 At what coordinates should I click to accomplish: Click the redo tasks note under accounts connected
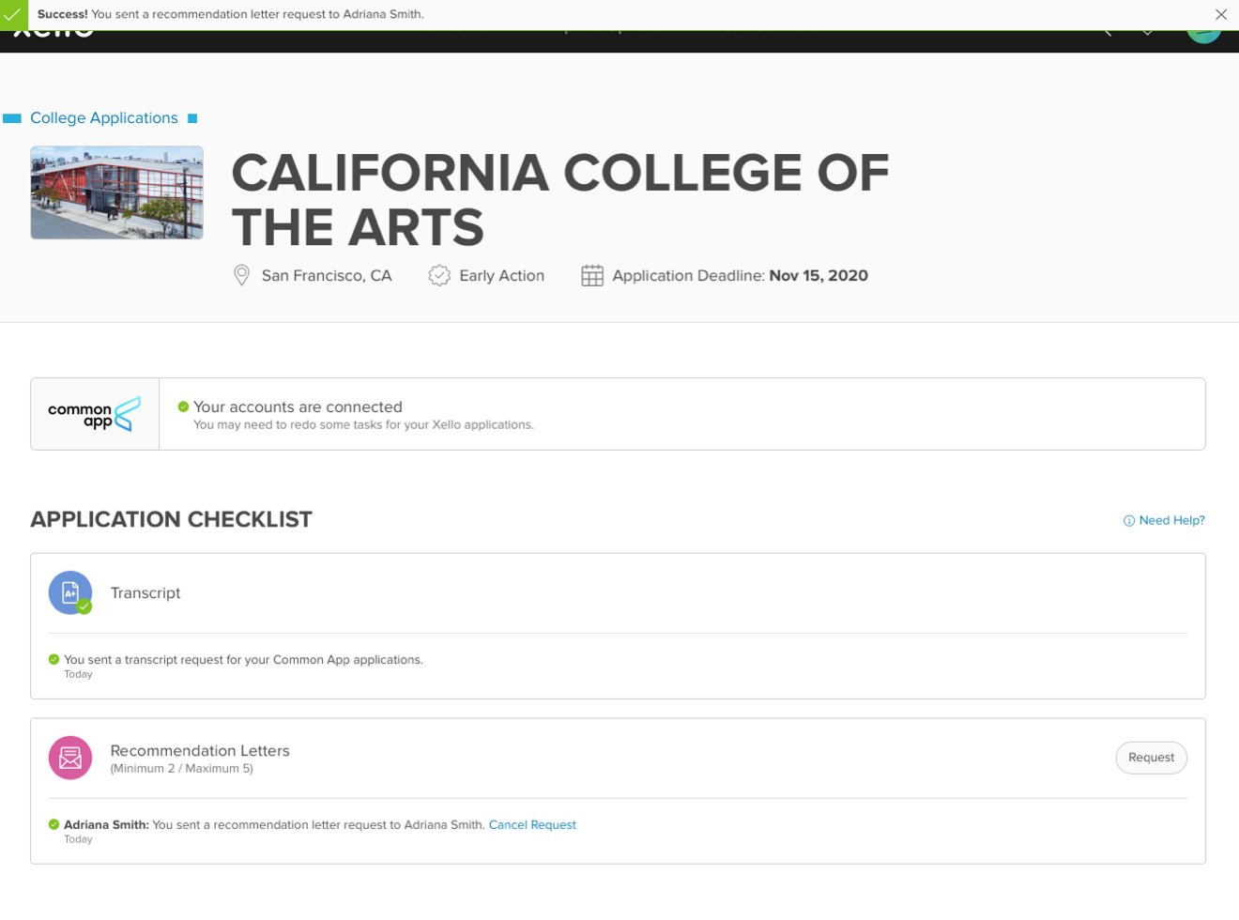363,424
